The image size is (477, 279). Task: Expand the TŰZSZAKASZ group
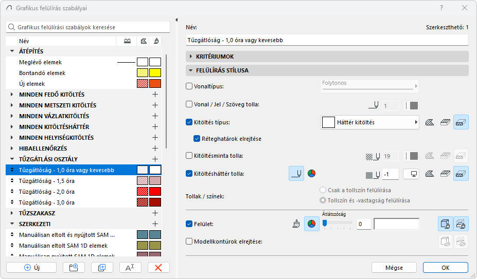[x=12, y=213]
